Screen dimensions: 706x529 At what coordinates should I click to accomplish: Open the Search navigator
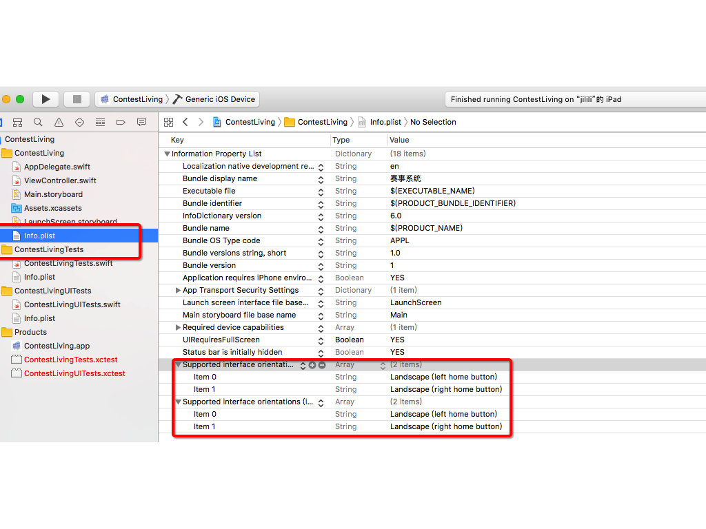pos(38,122)
